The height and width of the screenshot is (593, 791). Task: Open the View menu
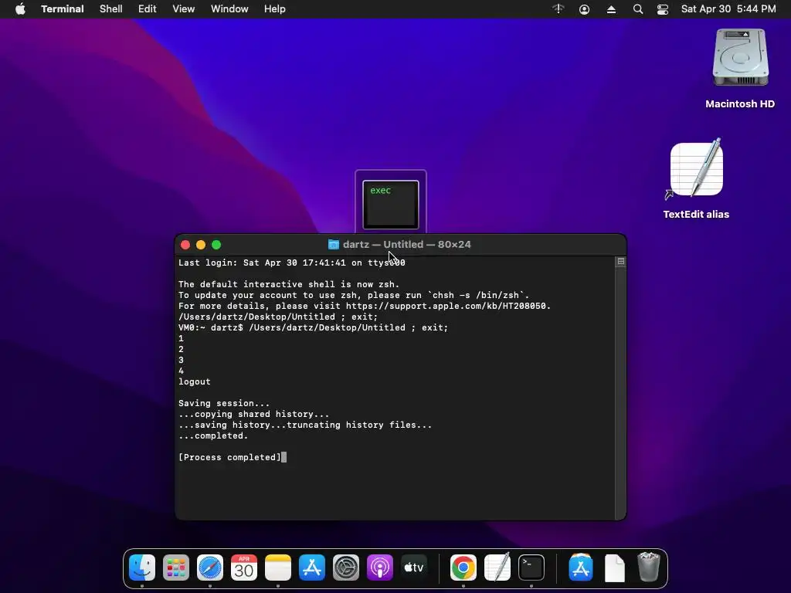point(184,9)
